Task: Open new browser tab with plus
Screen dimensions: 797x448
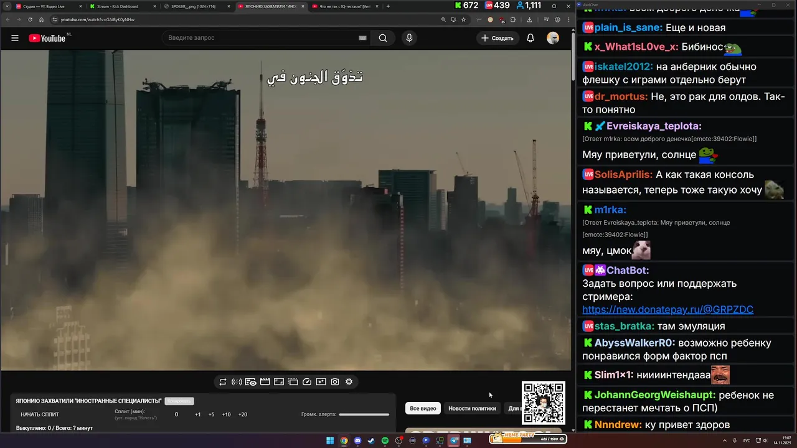Action: click(388, 6)
